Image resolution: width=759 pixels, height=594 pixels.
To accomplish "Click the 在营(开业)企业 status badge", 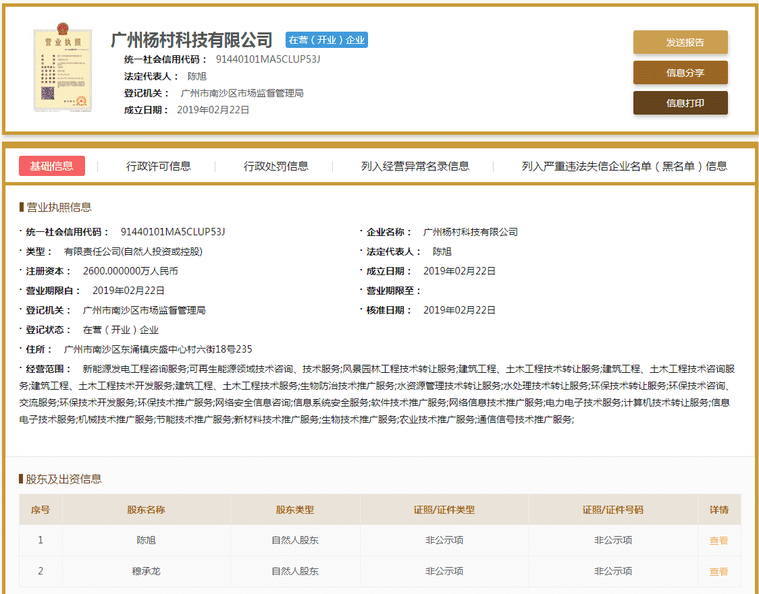I will tap(327, 40).
